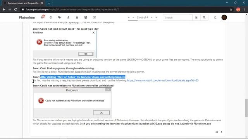This screenshot has height=139, width=248.
Task: Close the 'Common issues' browser tab
Action: pyautogui.click(x=42, y=3)
